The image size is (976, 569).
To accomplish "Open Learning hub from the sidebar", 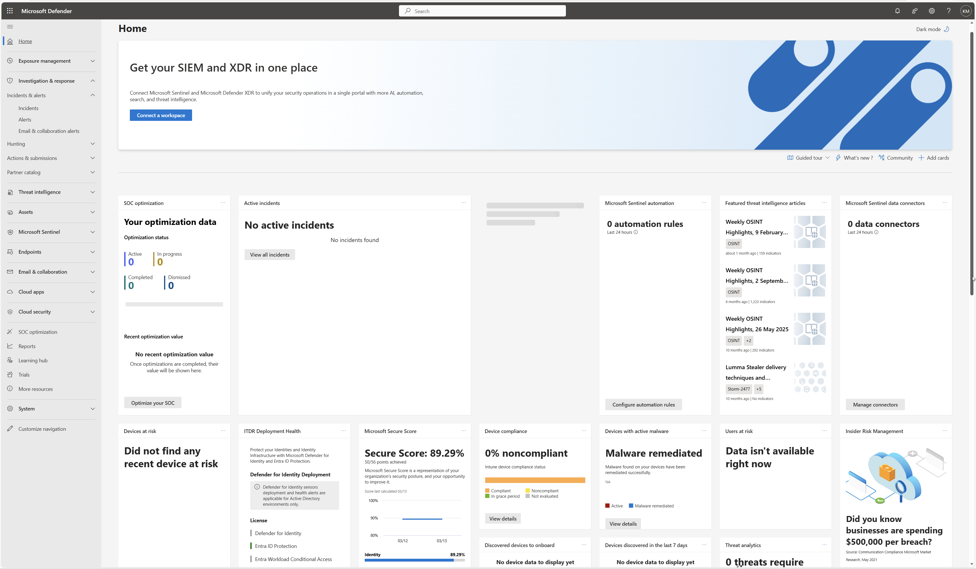I will click(33, 361).
